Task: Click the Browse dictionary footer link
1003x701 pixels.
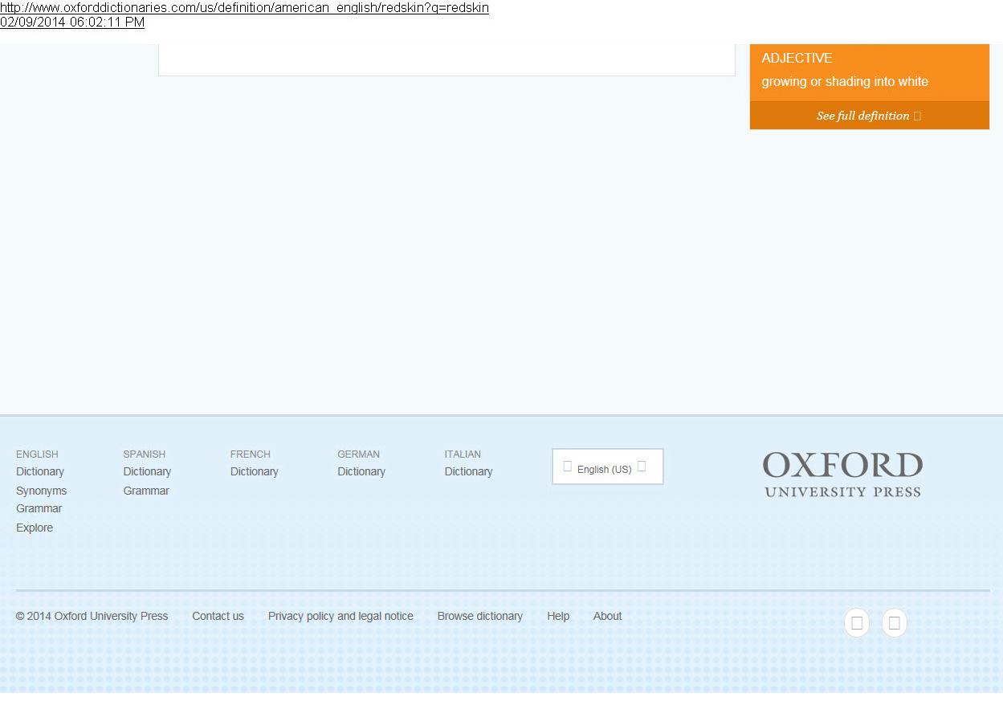Action: coord(479,616)
